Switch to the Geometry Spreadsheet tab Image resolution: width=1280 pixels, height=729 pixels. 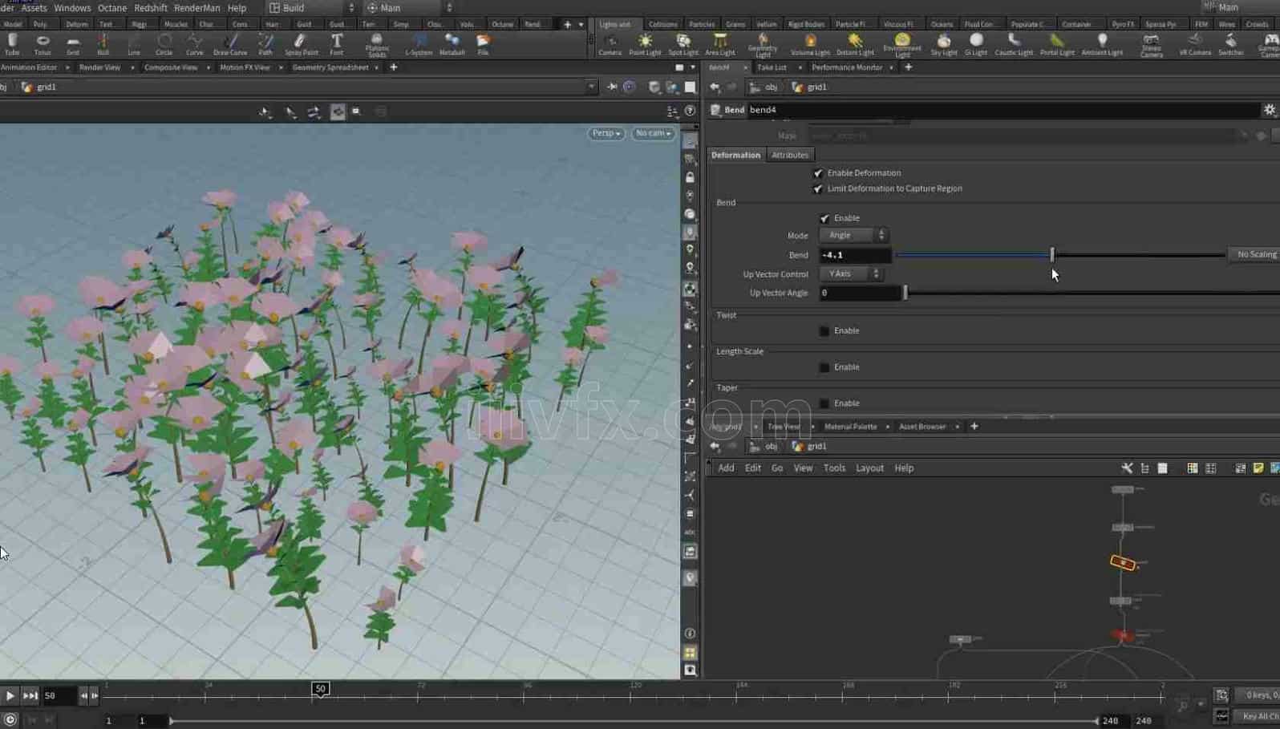(x=330, y=67)
